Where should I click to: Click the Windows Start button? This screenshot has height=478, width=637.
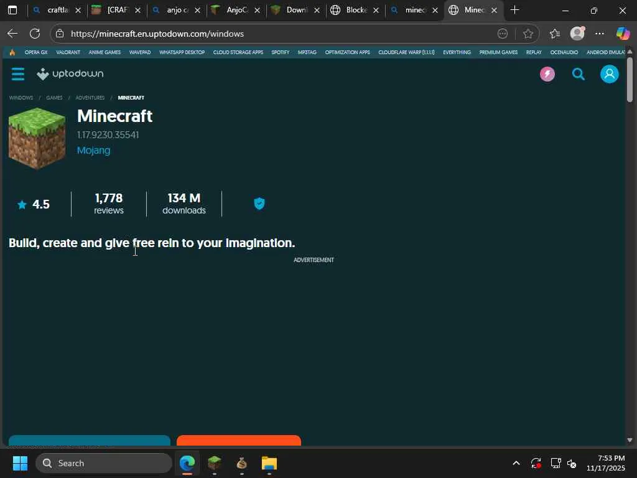pyautogui.click(x=20, y=463)
